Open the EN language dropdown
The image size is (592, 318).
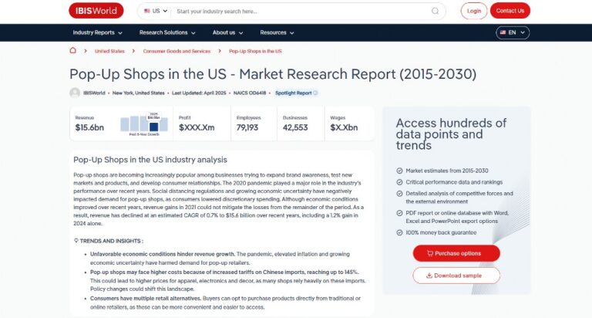513,32
